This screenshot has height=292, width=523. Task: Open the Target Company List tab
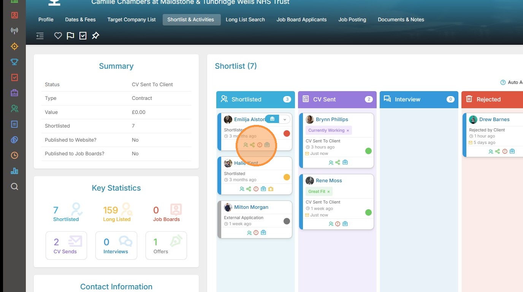point(132,20)
